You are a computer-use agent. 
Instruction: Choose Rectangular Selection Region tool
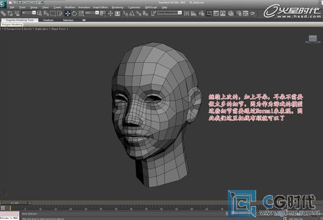pos(53,14)
